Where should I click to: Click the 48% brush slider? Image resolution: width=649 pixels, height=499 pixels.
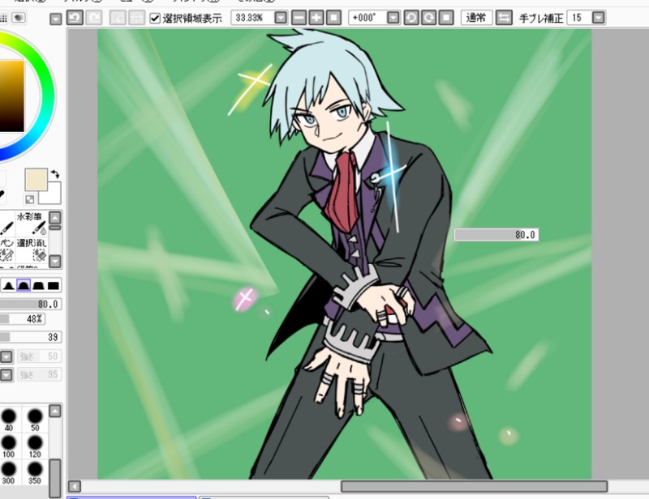tap(23, 318)
